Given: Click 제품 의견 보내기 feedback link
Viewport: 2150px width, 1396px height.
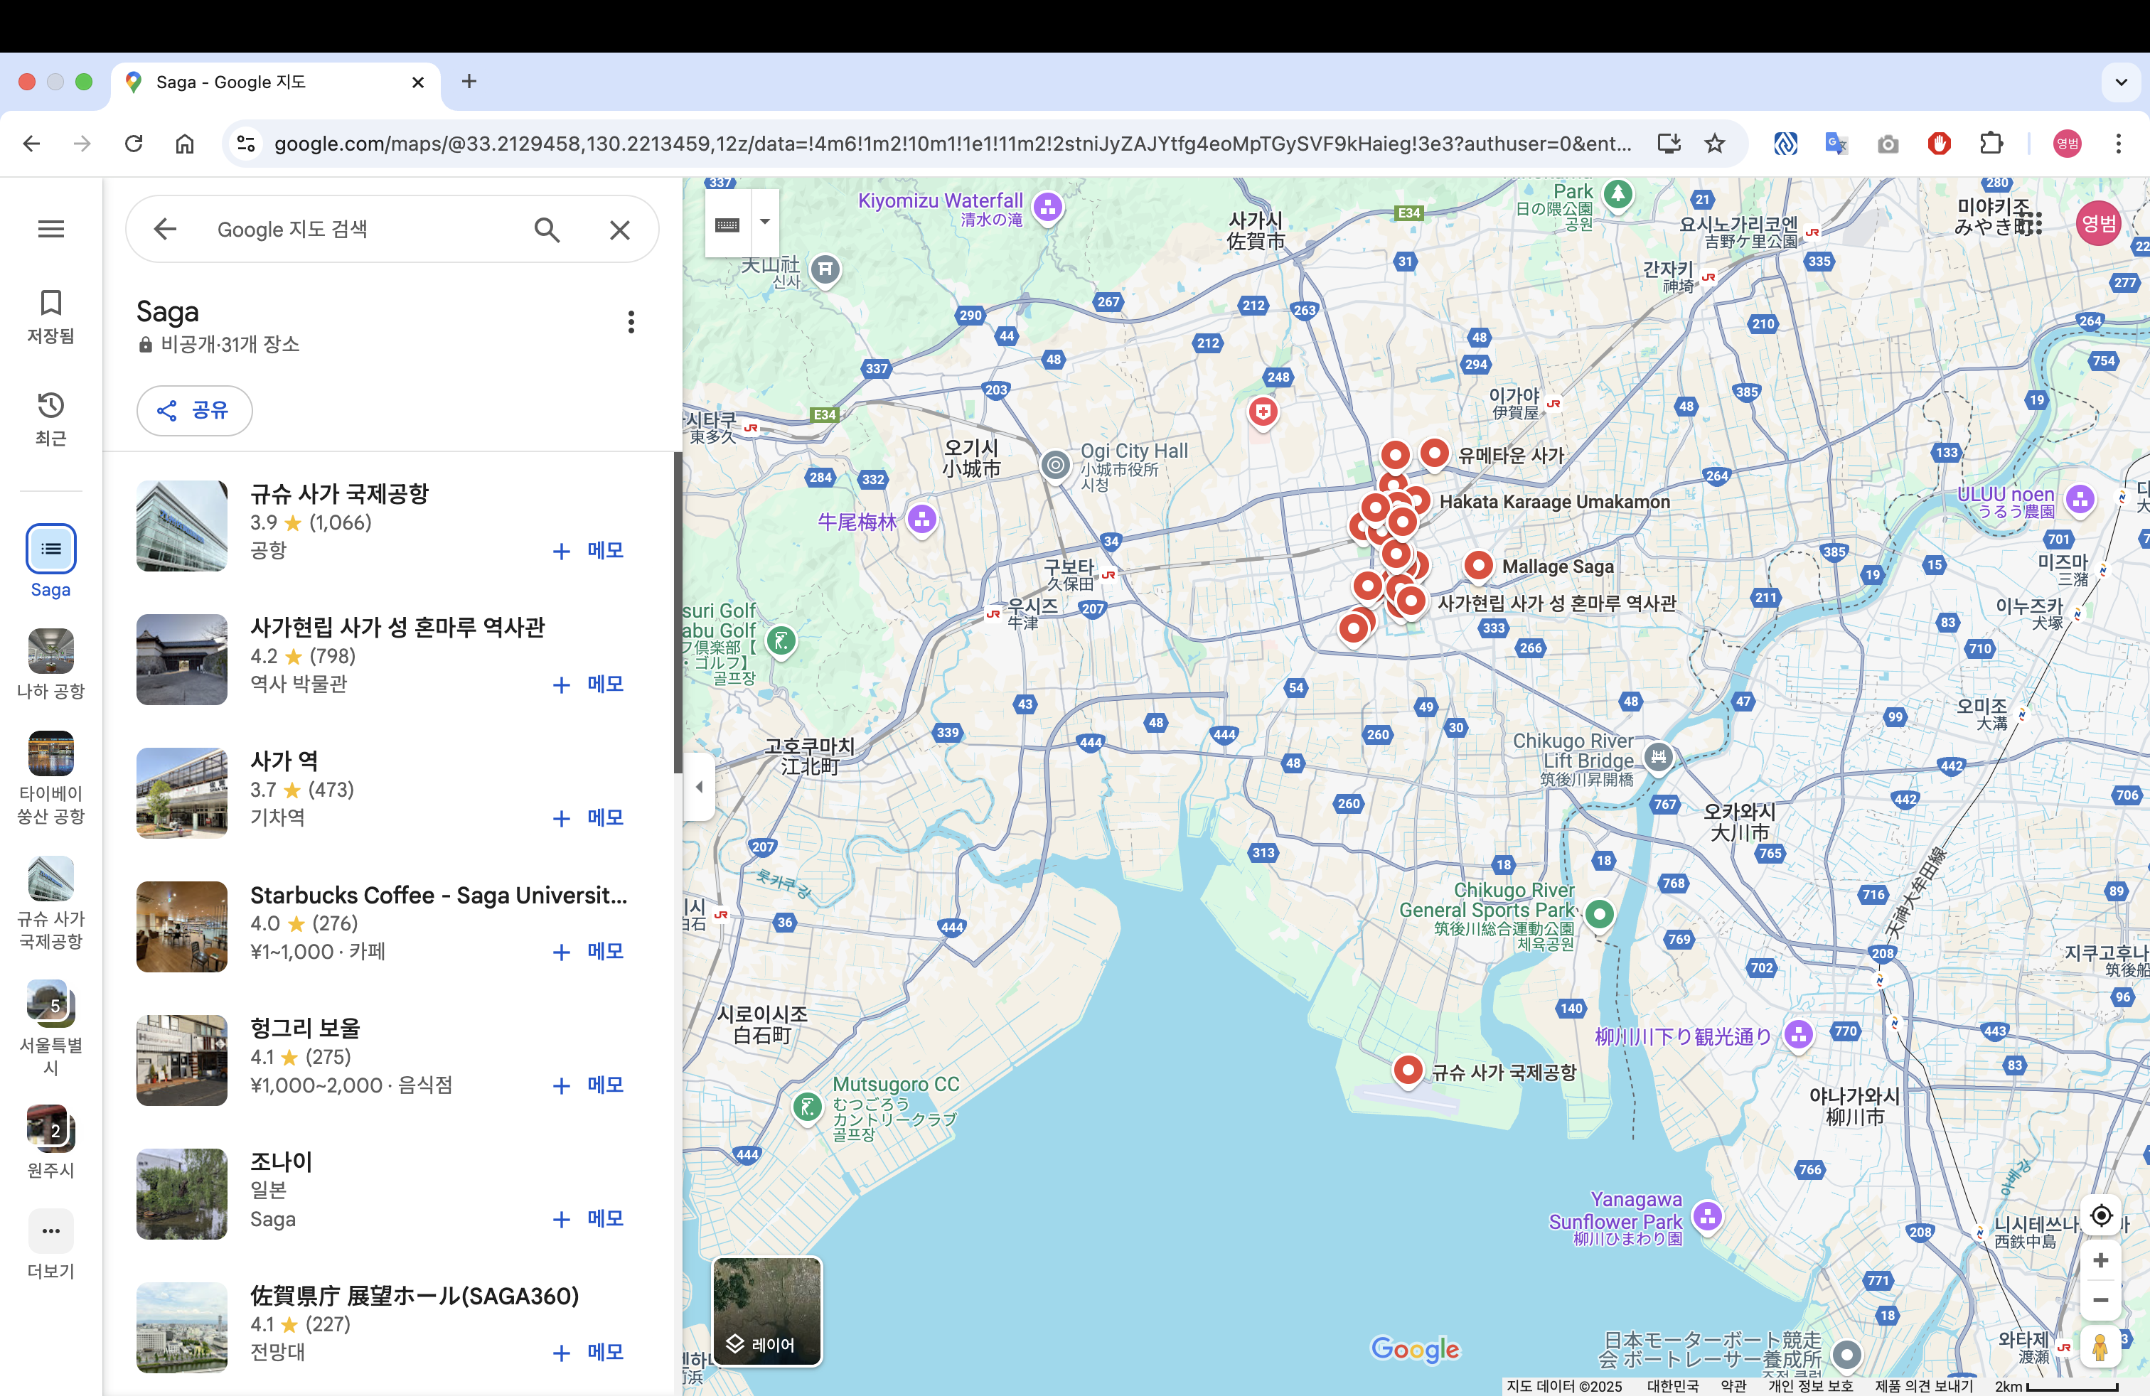Looking at the screenshot, I should pyautogui.click(x=1924, y=1386).
